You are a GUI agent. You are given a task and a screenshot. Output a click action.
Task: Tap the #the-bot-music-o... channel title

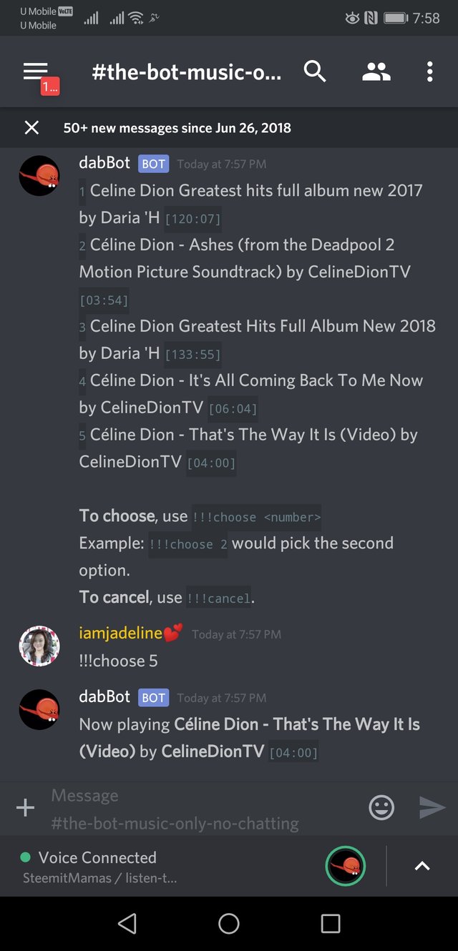[x=187, y=72]
